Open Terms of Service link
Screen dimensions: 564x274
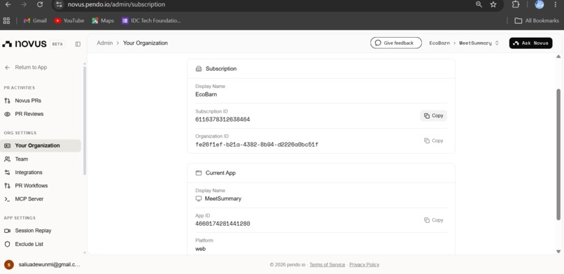tap(327, 265)
